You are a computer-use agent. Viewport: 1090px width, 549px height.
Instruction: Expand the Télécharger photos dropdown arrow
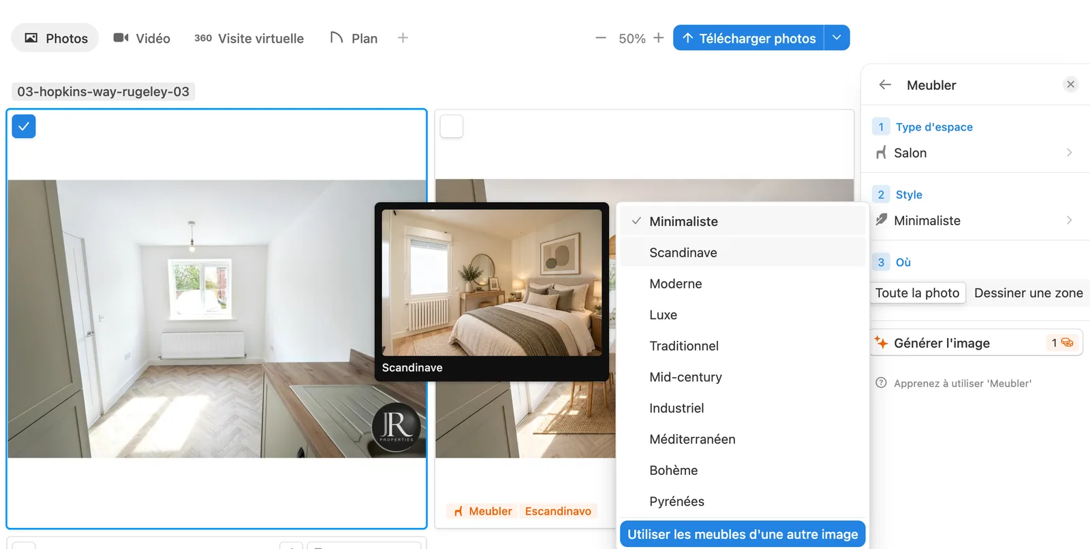pos(837,38)
